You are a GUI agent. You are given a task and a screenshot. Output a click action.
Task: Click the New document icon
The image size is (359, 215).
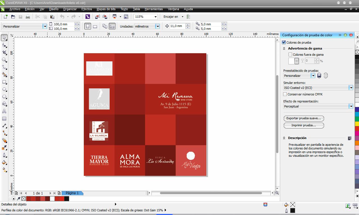(6, 17)
